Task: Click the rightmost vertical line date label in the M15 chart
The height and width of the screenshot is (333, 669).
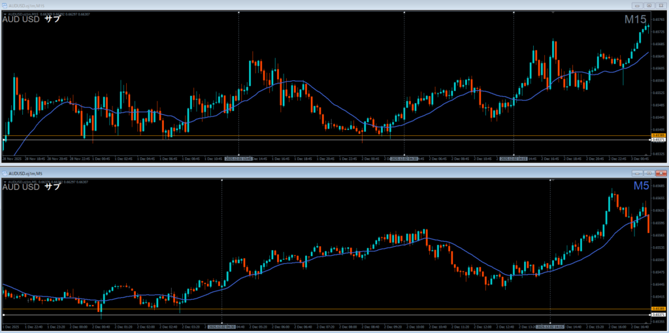Action: coord(514,158)
